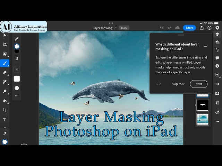The image size is (222, 166).
Task: Open the Help question mark
Action: pyautogui.click(x=209, y=28)
